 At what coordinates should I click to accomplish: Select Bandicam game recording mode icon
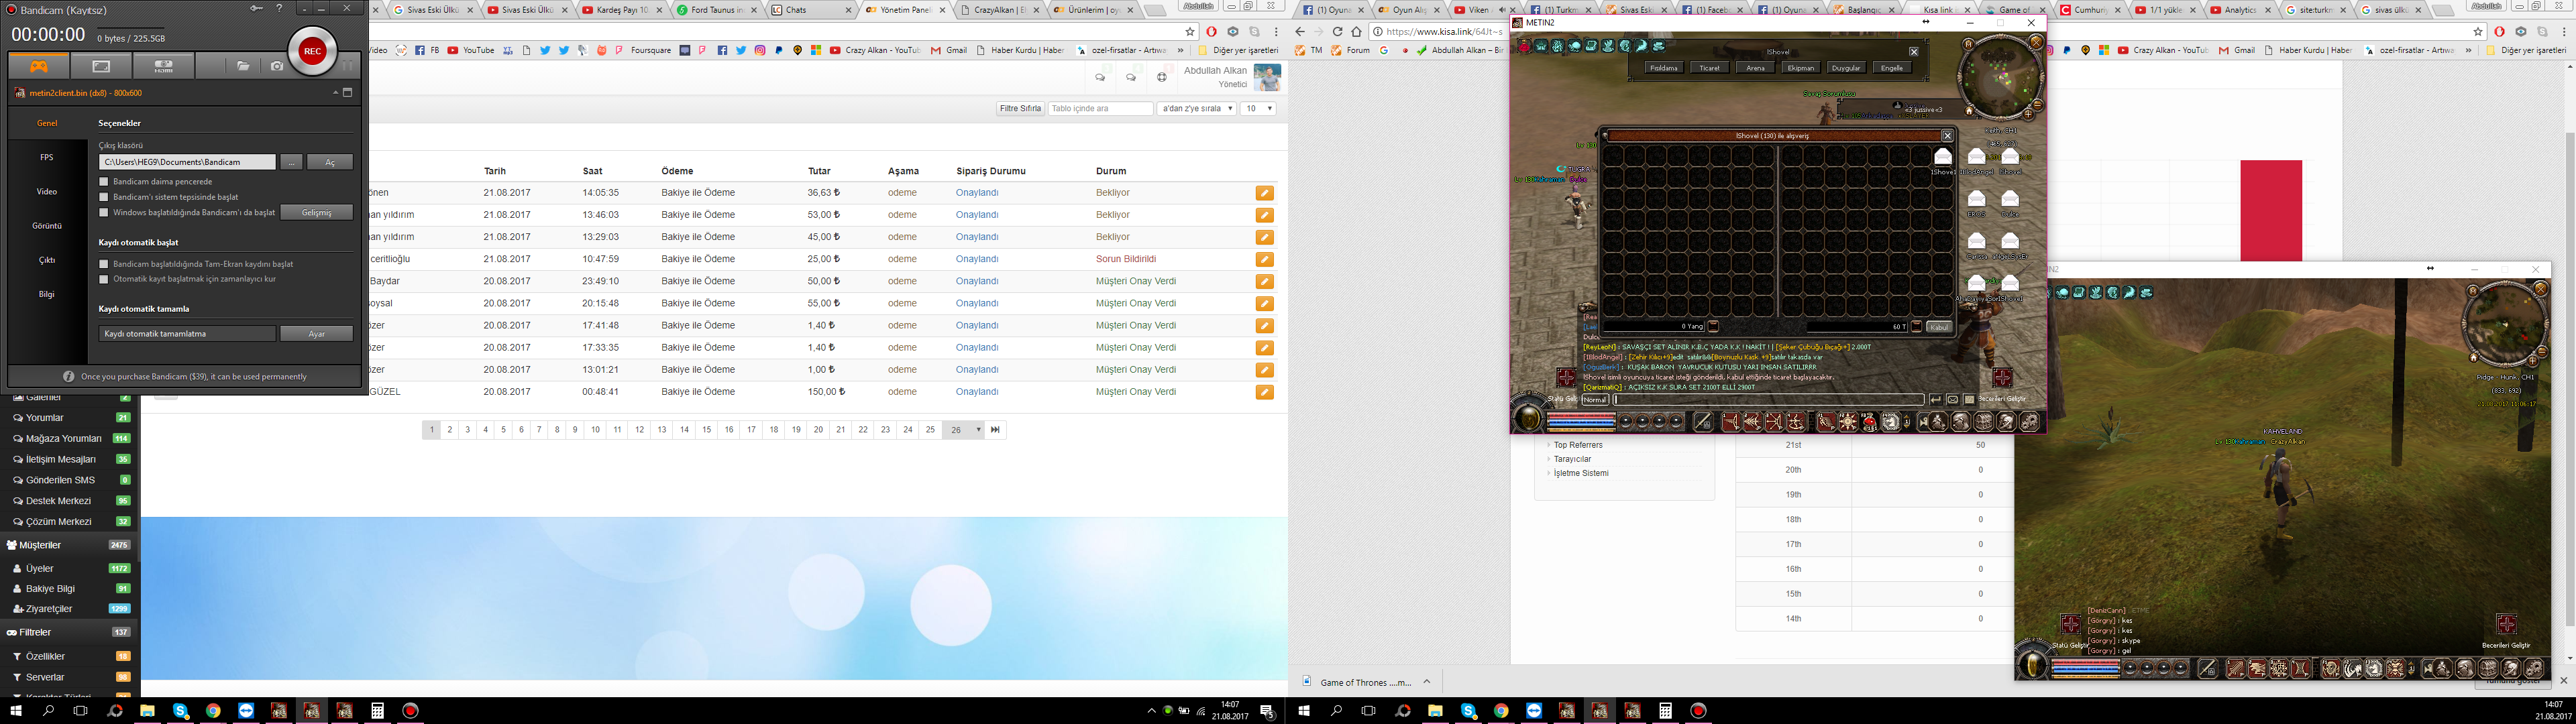(x=38, y=66)
